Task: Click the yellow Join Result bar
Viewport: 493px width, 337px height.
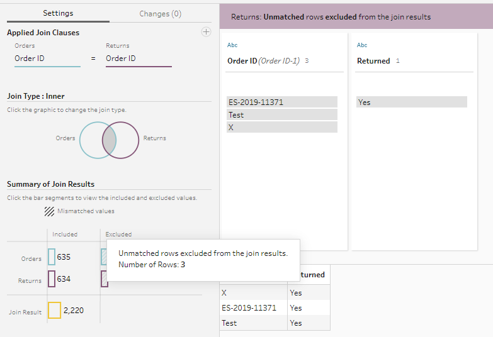Action: pyautogui.click(x=54, y=311)
